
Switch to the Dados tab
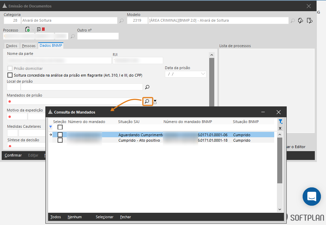click(x=12, y=46)
